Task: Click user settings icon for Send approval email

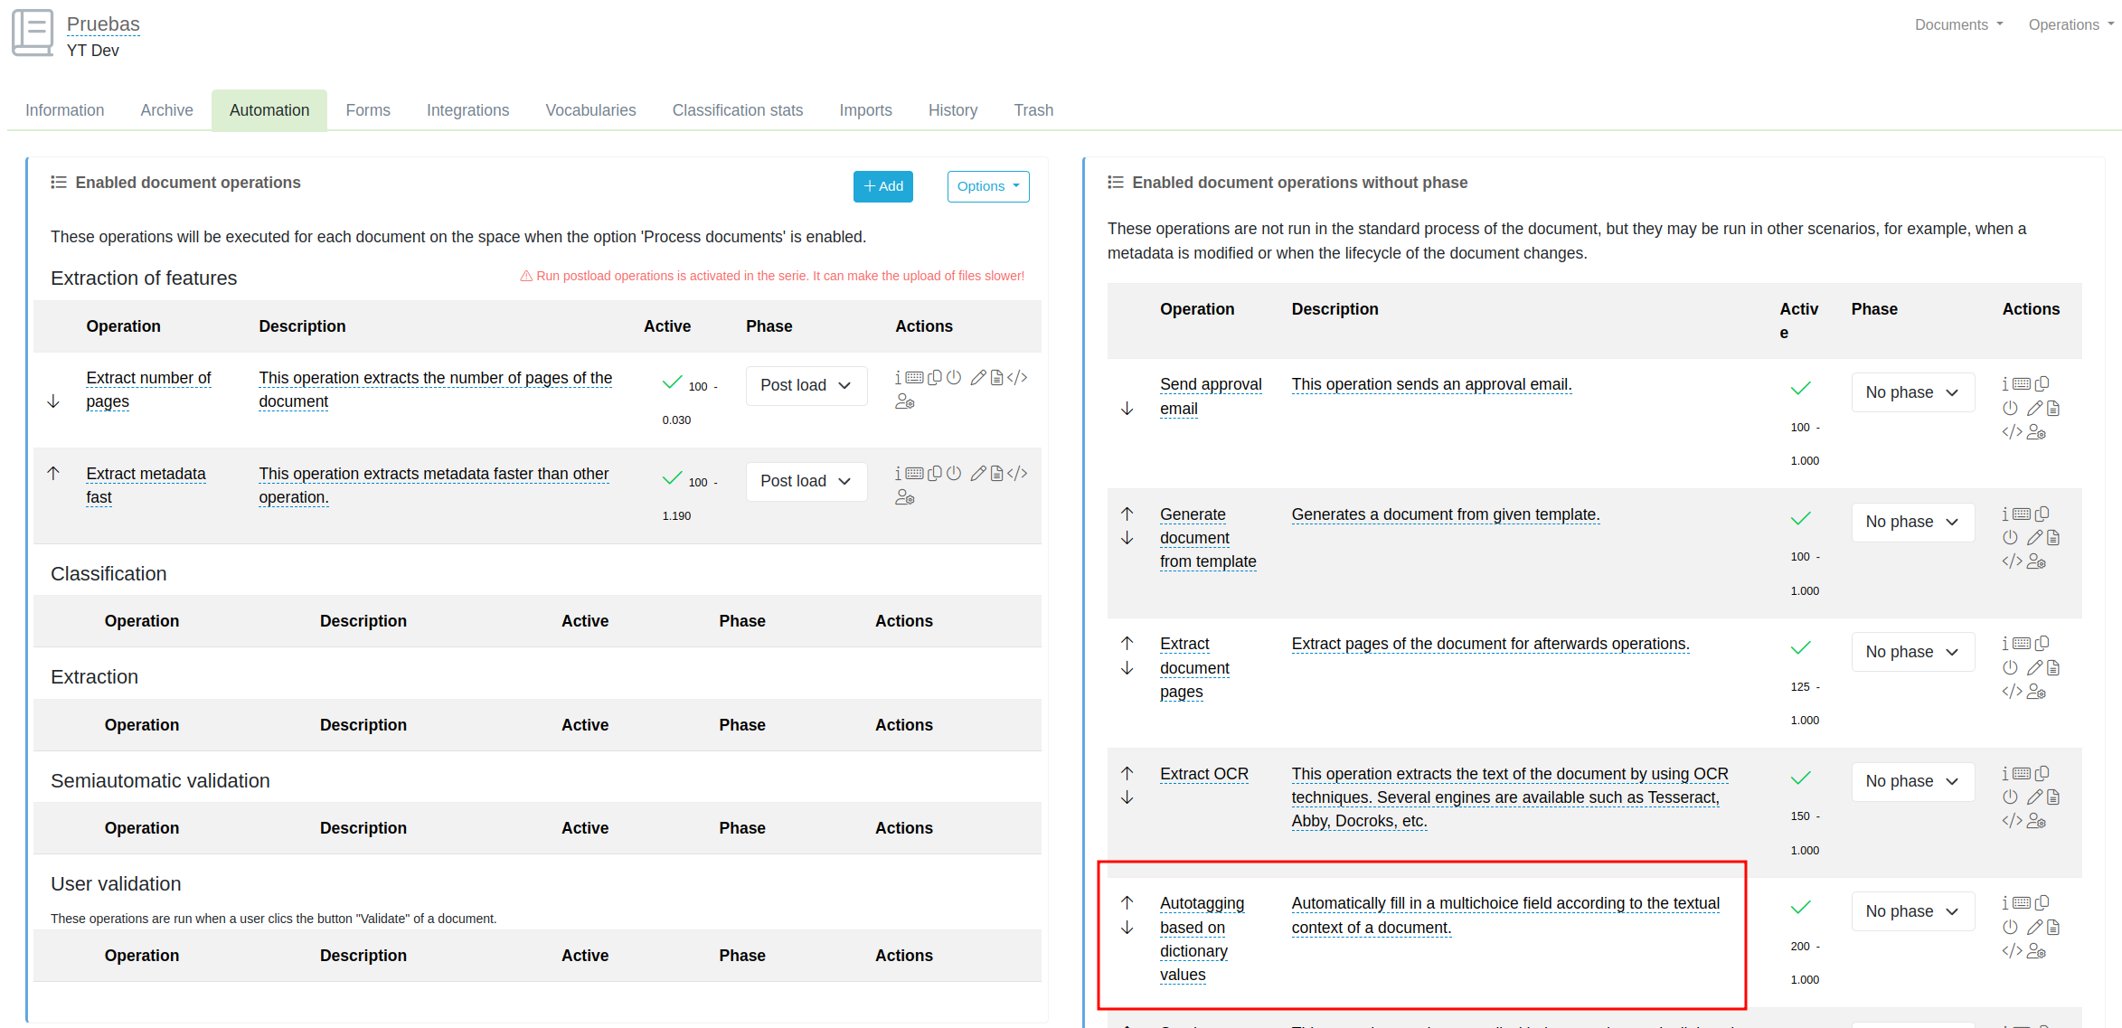Action: [x=2036, y=432]
